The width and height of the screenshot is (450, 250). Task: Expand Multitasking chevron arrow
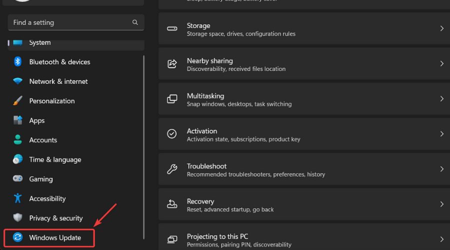click(x=442, y=98)
